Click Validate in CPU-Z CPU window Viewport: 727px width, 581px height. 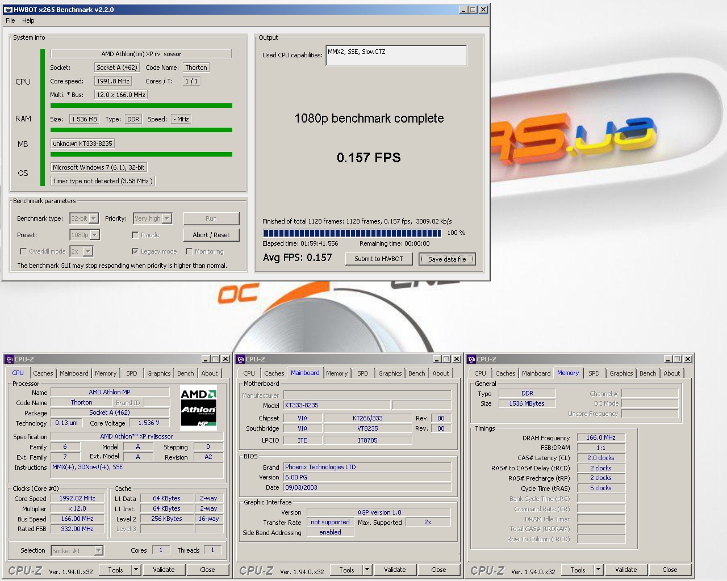click(164, 570)
